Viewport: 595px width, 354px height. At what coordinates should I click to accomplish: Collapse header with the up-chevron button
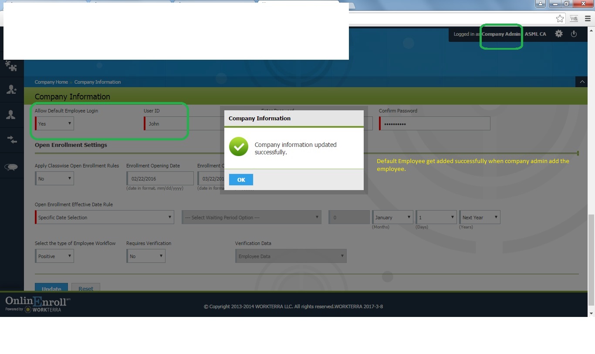[x=581, y=82]
